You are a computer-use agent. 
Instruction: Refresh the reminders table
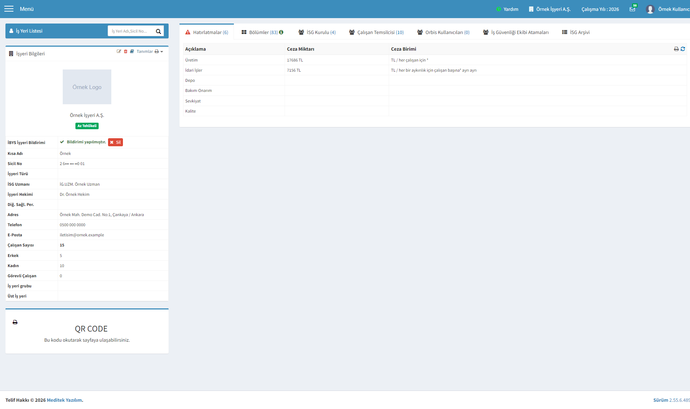[x=683, y=49]
